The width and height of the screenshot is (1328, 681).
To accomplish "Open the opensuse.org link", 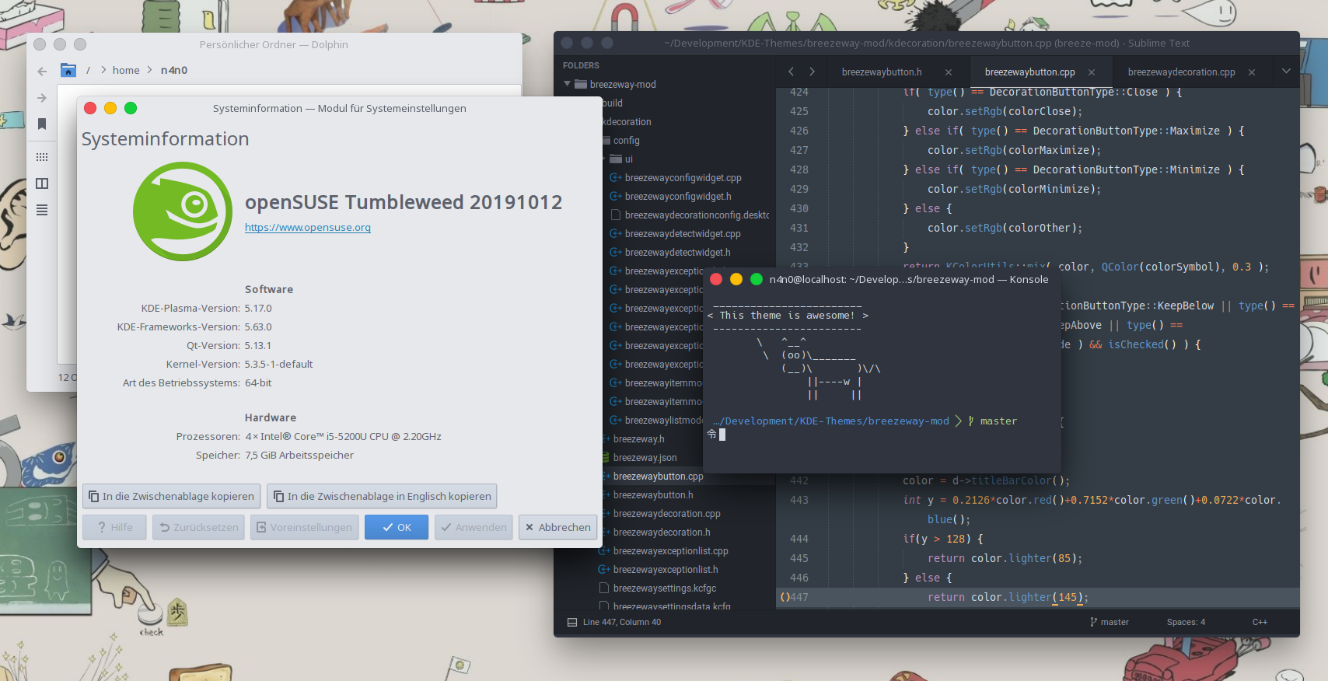I will pos(308,228).
